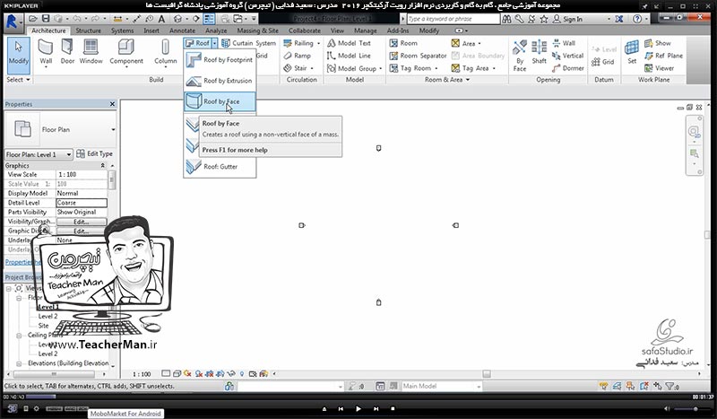Select the Model Line tool
This screenshot has width=717, height=419.
[349, 56]
